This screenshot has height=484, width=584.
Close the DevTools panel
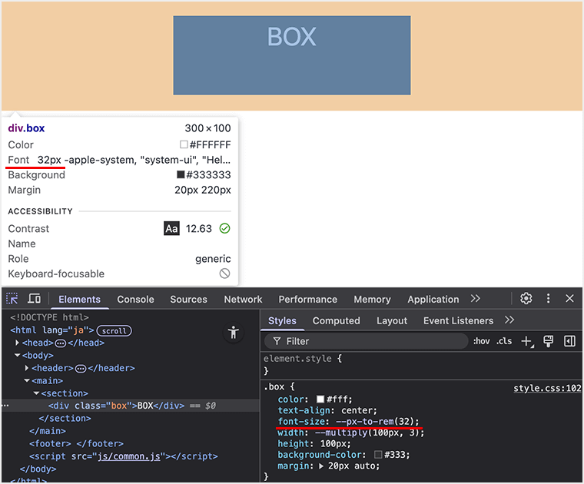coord(569,299)
